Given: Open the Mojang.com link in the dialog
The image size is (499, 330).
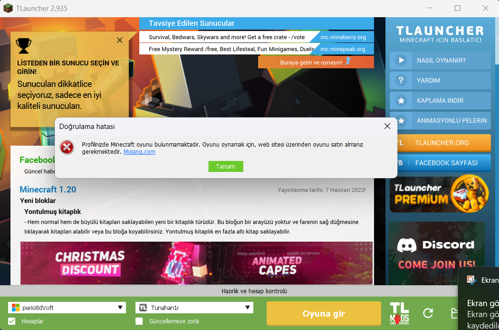Looking at the screenshot, I should 139,152.
